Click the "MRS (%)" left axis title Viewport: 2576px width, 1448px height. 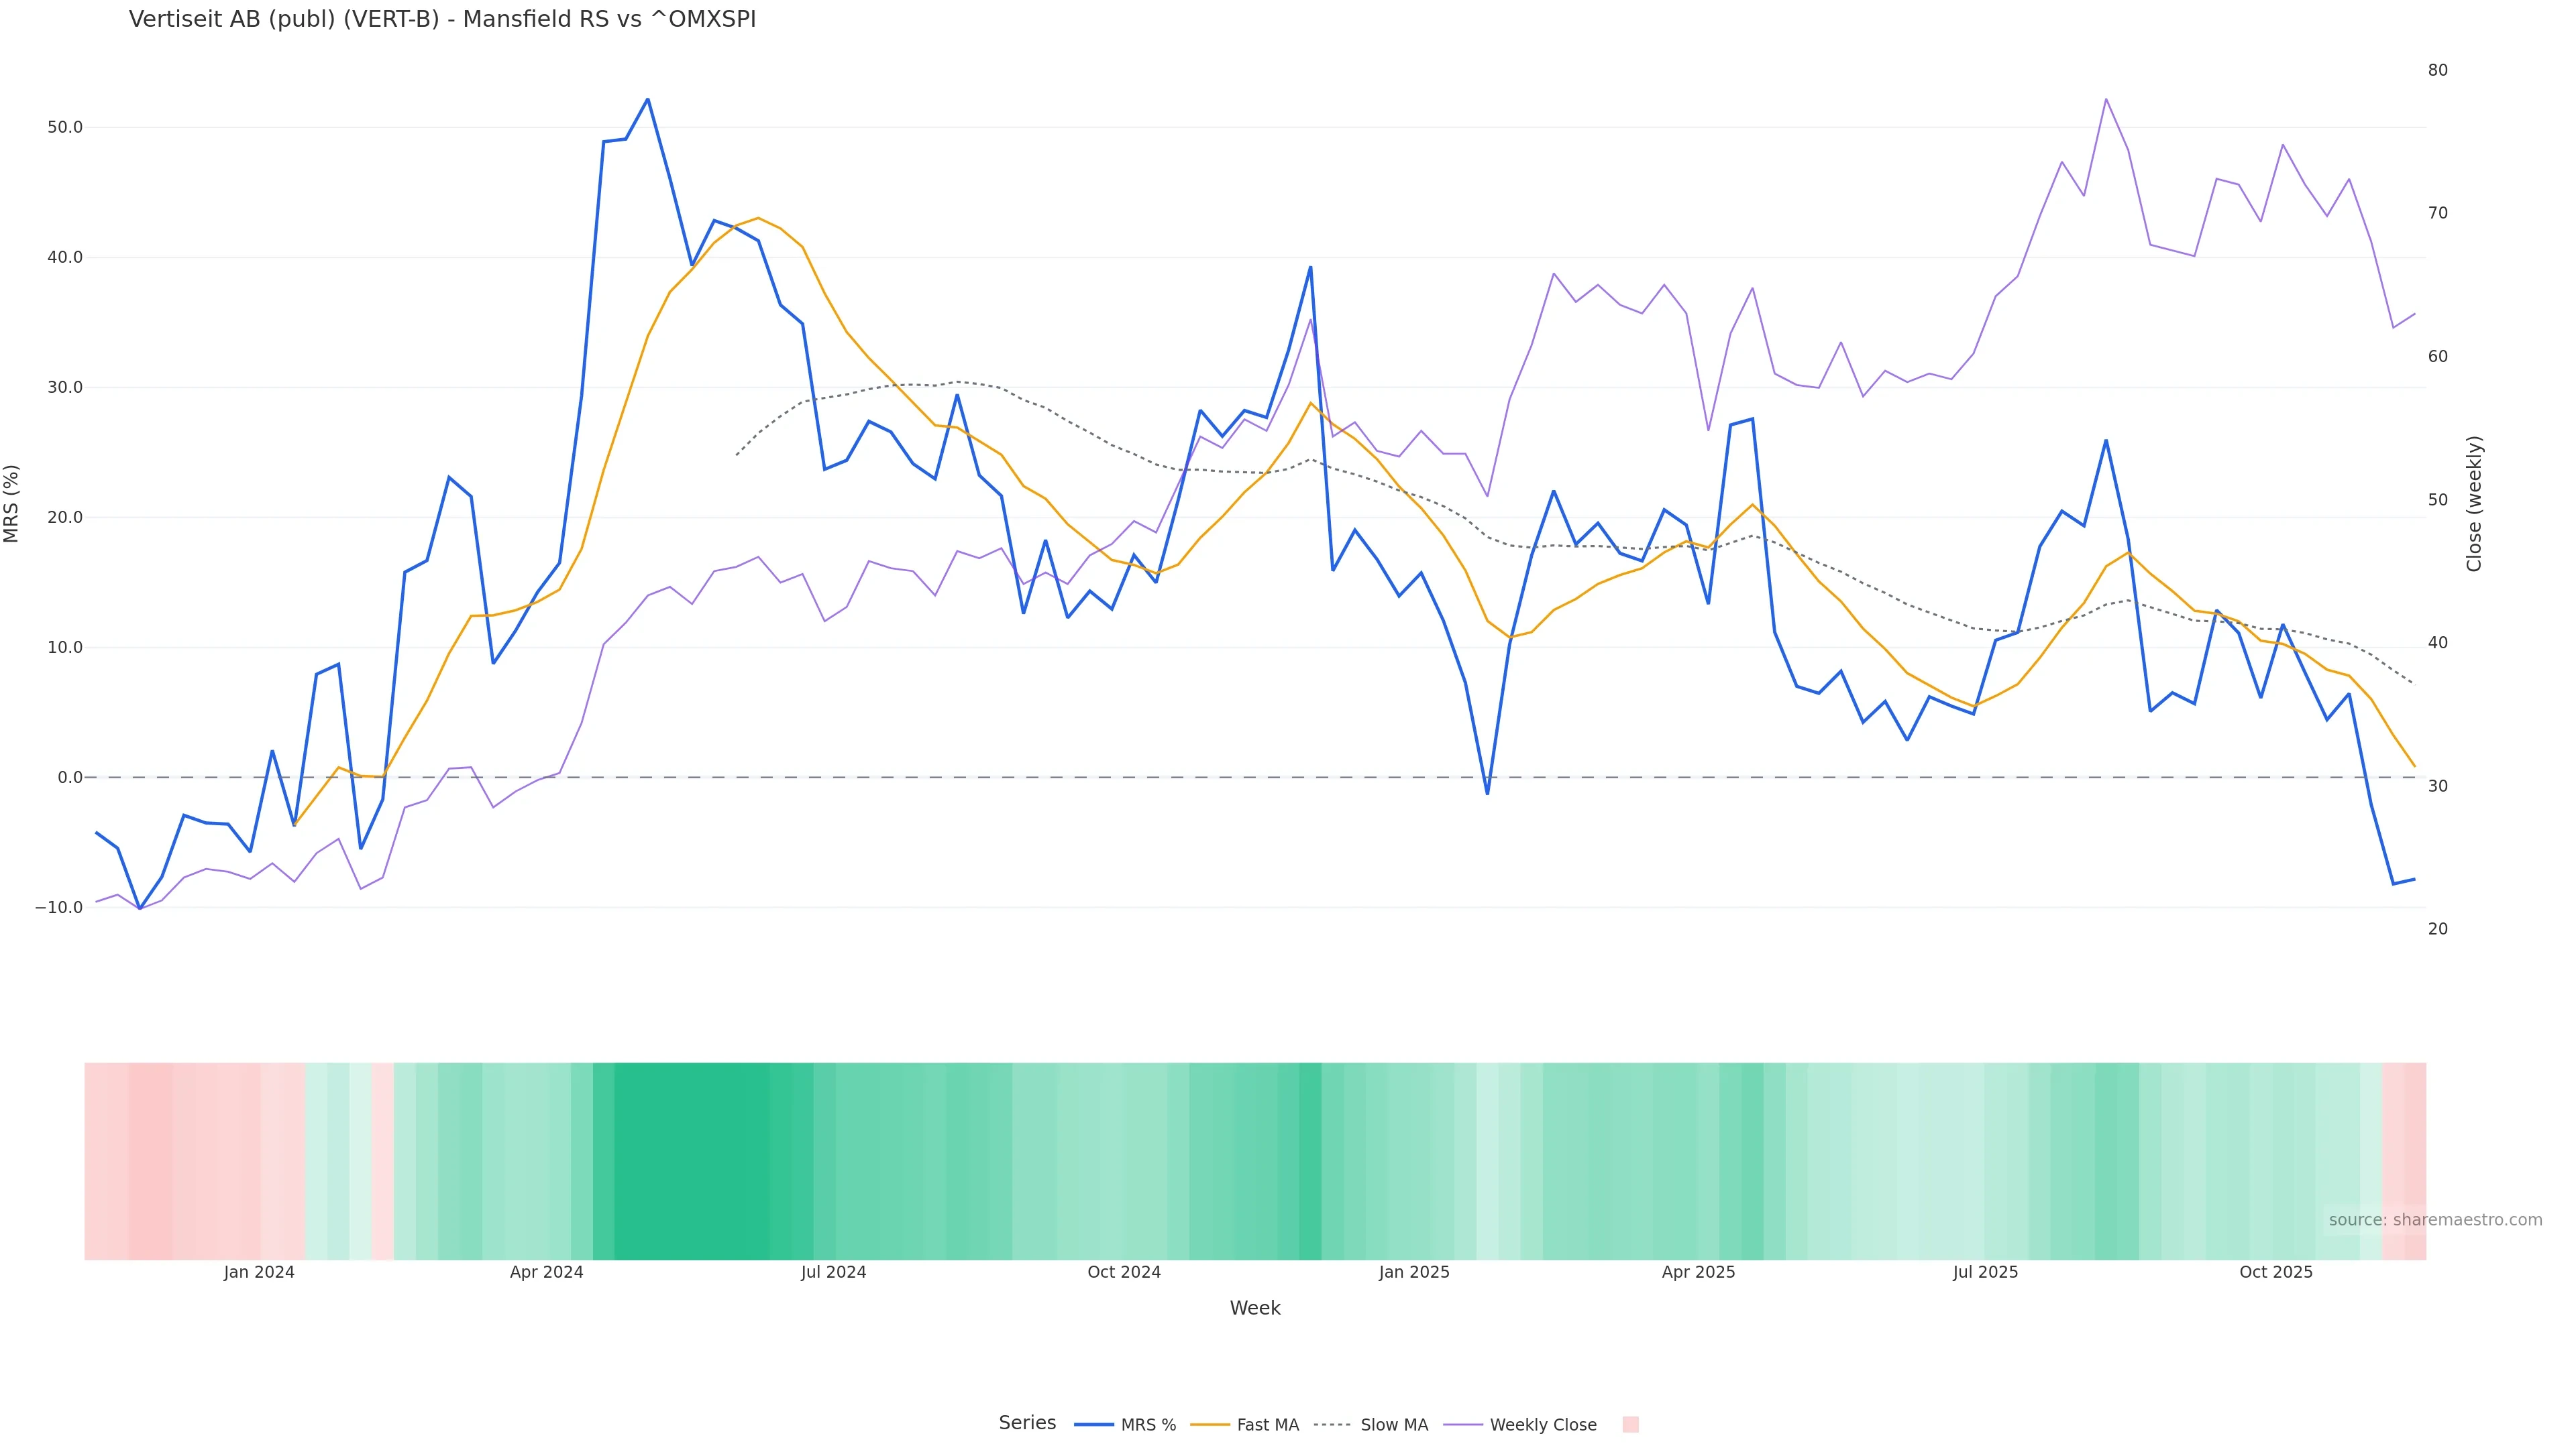[x=12, y=503]
